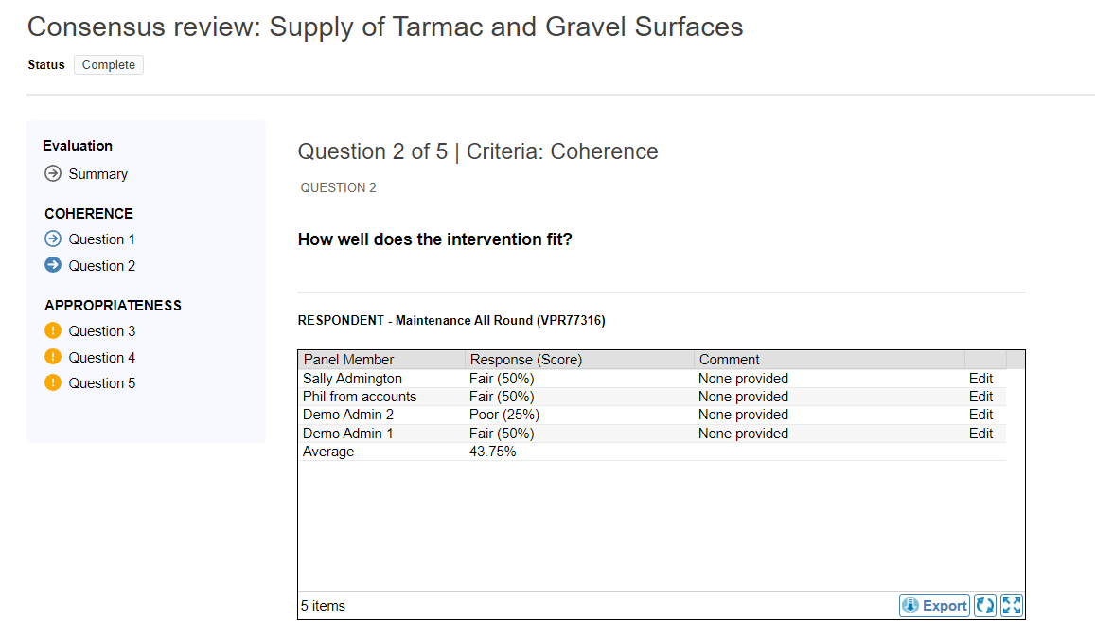Click the warning icon next to Question 3

tap(53, 331)
